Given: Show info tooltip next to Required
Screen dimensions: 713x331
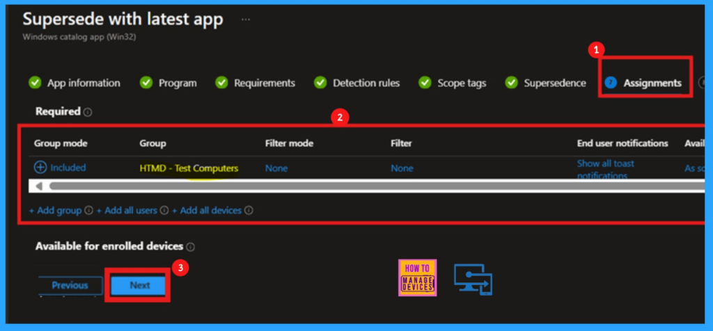Looking at the screenshot, I should click(x=88, y=112).
